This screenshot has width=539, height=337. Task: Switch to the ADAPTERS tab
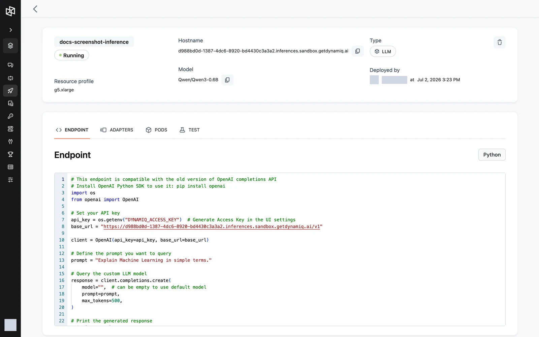(x=117, y=130)
